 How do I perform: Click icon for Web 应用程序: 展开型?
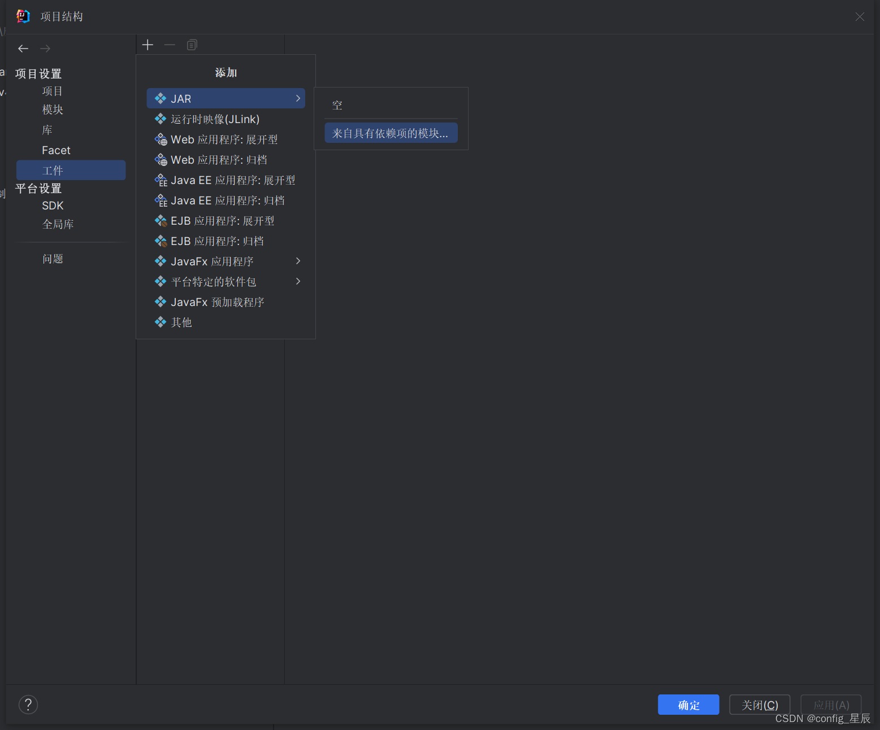[161, 139]
